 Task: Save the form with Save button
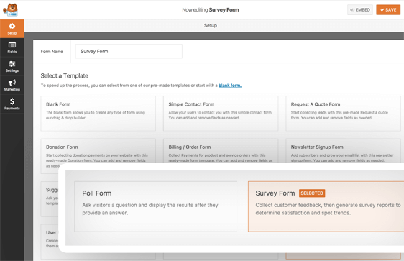tap(388, 10)
